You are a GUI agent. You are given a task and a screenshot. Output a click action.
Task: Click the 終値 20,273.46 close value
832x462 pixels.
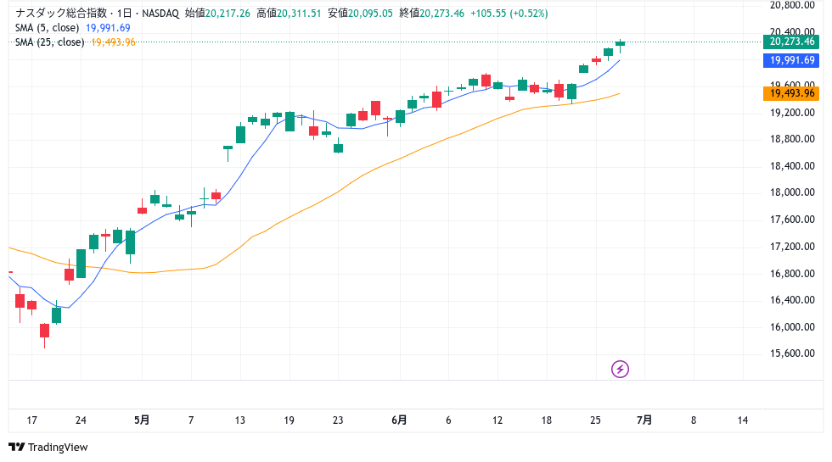coord(432,14)
